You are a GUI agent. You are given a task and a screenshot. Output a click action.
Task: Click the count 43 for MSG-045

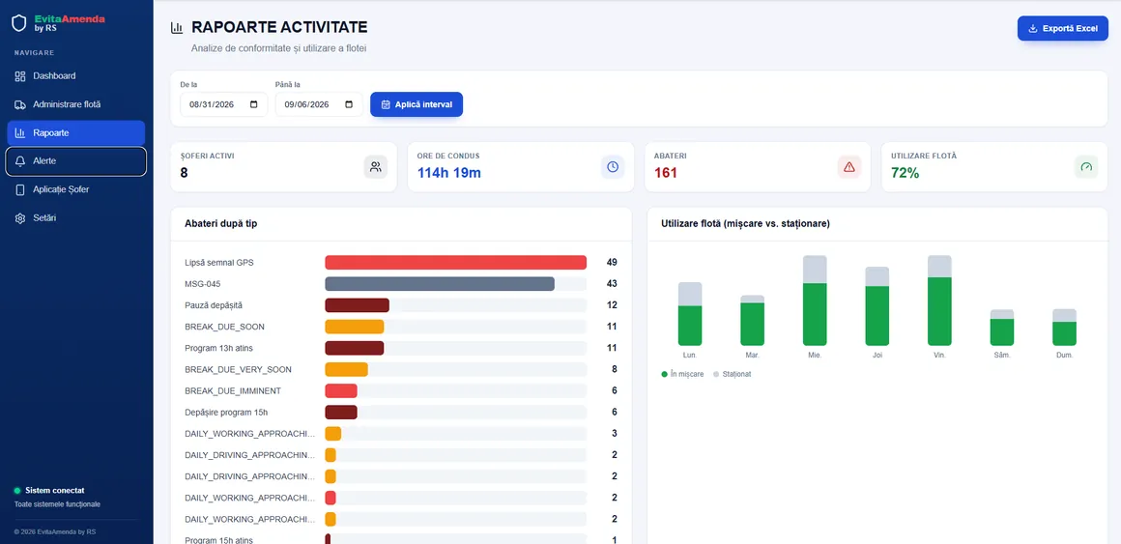(612, 284)
